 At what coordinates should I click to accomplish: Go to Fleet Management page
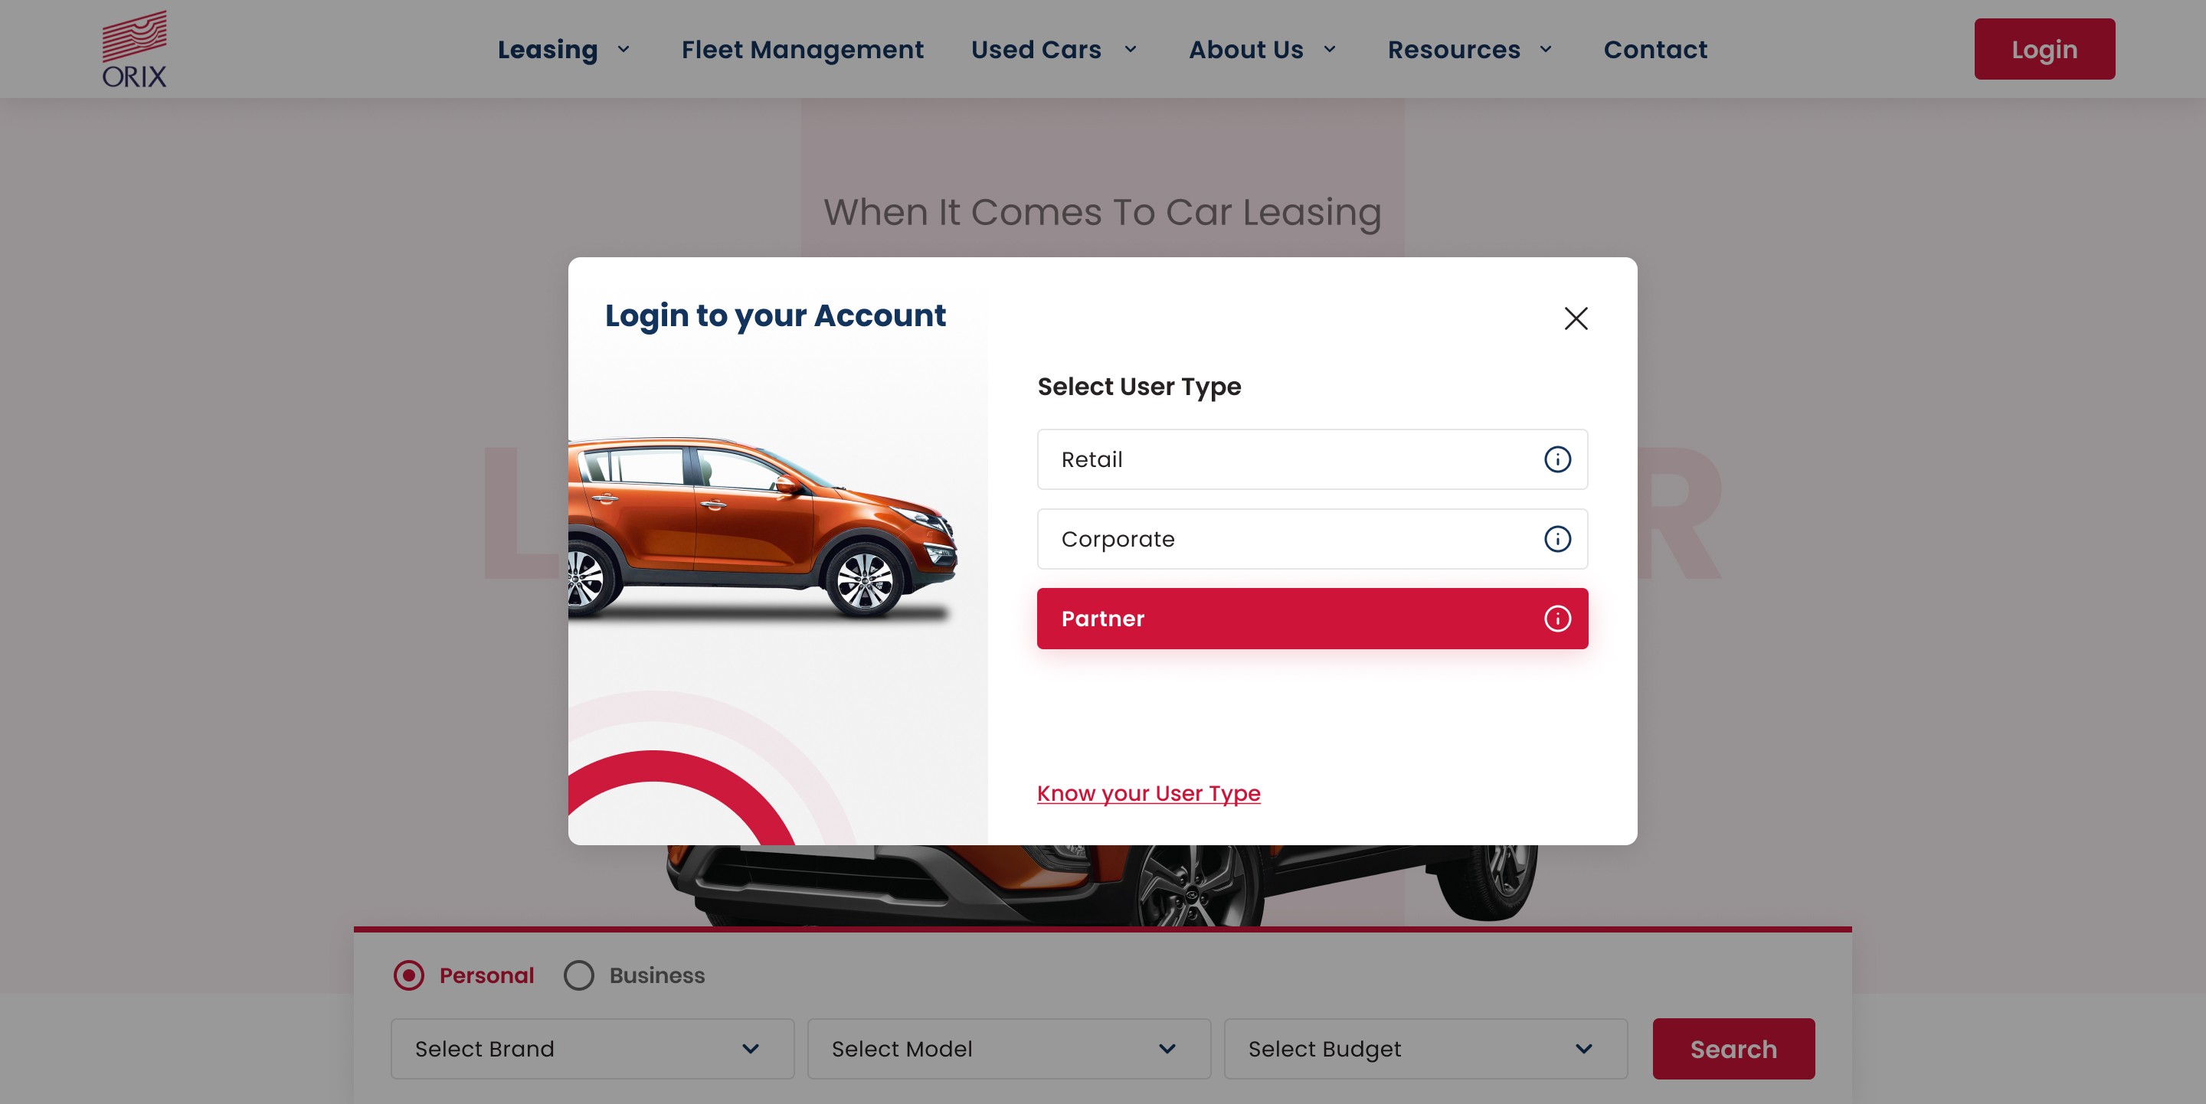coord(803,50)
